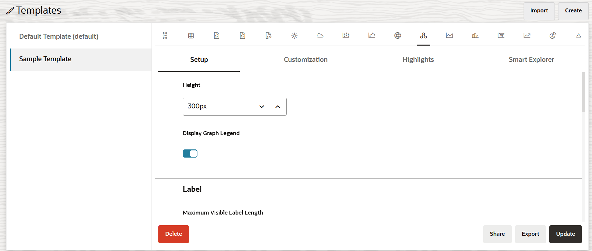592x251 pixels.
Task: Open the area chart icon
Action: (449, 35)
